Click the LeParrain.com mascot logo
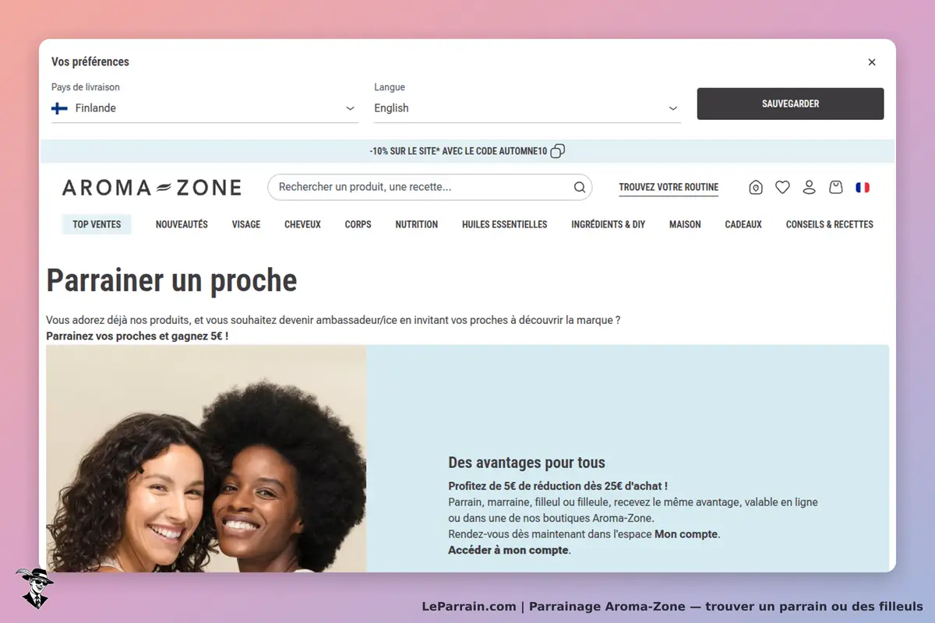 (34, 588)
